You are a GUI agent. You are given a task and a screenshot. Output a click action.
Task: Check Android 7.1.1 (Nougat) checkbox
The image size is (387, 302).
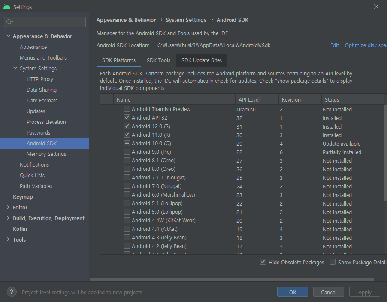pyautogui.click(x=127, y=177)
